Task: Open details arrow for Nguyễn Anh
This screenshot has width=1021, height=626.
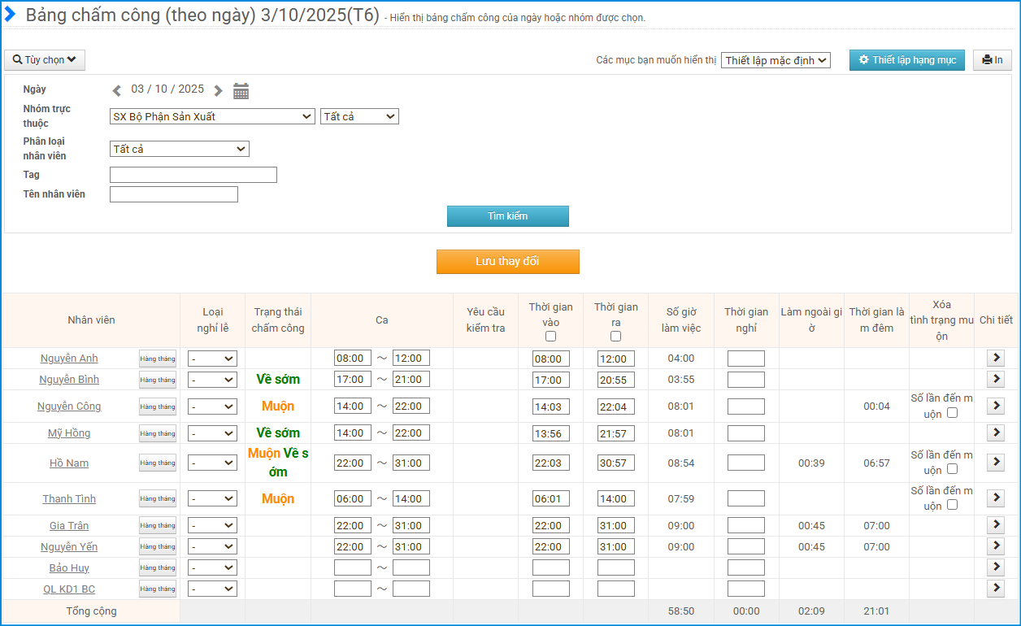Action: click(996, 358)
